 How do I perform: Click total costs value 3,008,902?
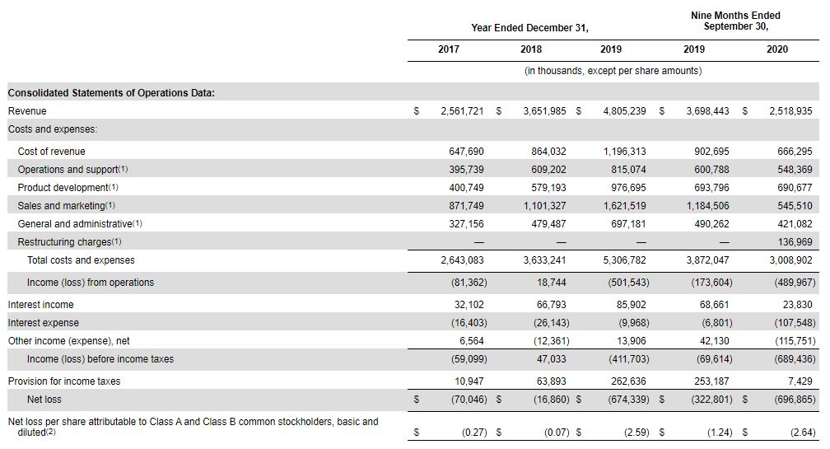coord(790,260)
